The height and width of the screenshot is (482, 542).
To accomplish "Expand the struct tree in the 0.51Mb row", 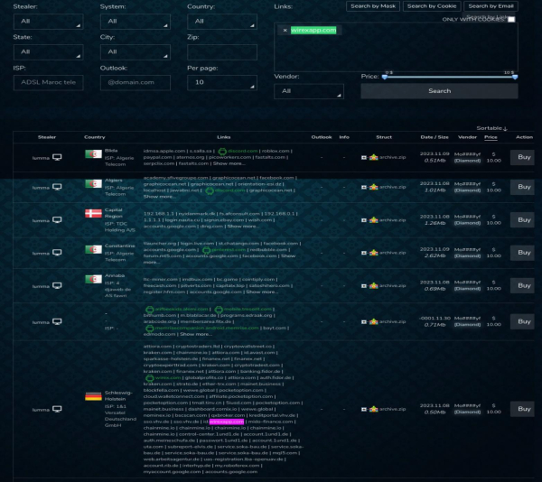I will tap(364, 157).
